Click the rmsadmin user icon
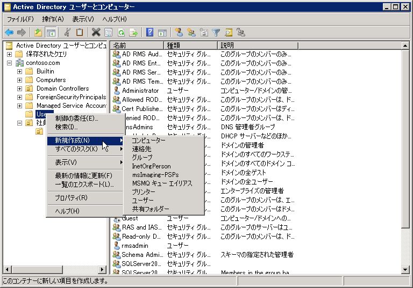The height and width of the screenshot is (288, 413). [x=117, y=246]
